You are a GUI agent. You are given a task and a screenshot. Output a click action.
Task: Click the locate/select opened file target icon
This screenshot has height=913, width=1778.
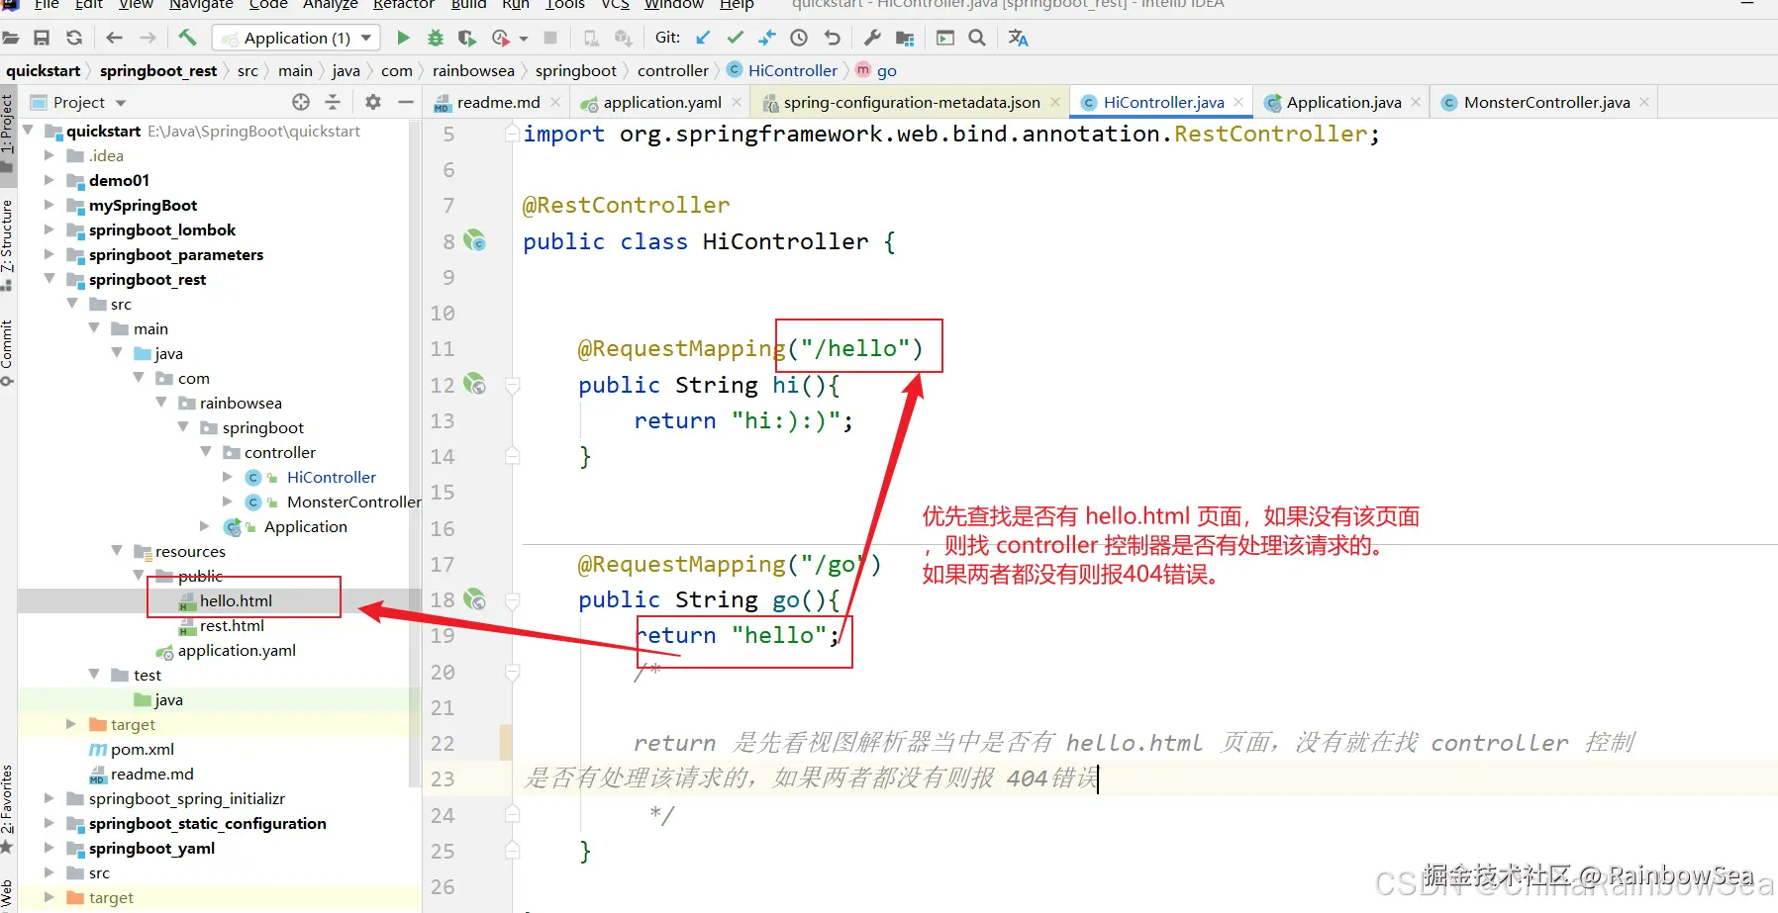301,102
